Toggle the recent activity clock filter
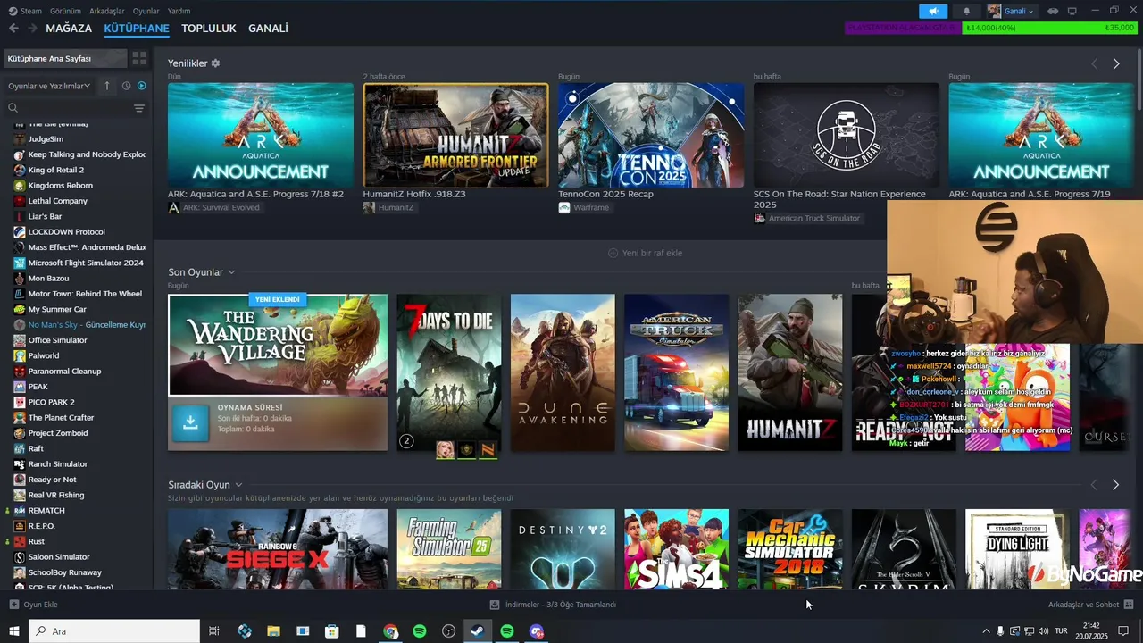The image size is (1143, 643). tap(126, 86)
